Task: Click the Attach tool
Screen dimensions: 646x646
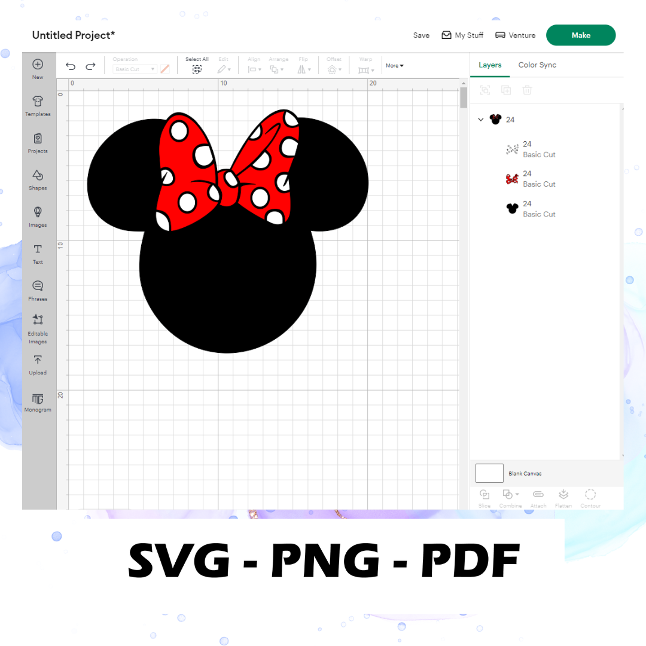Action: pos(538,498)
